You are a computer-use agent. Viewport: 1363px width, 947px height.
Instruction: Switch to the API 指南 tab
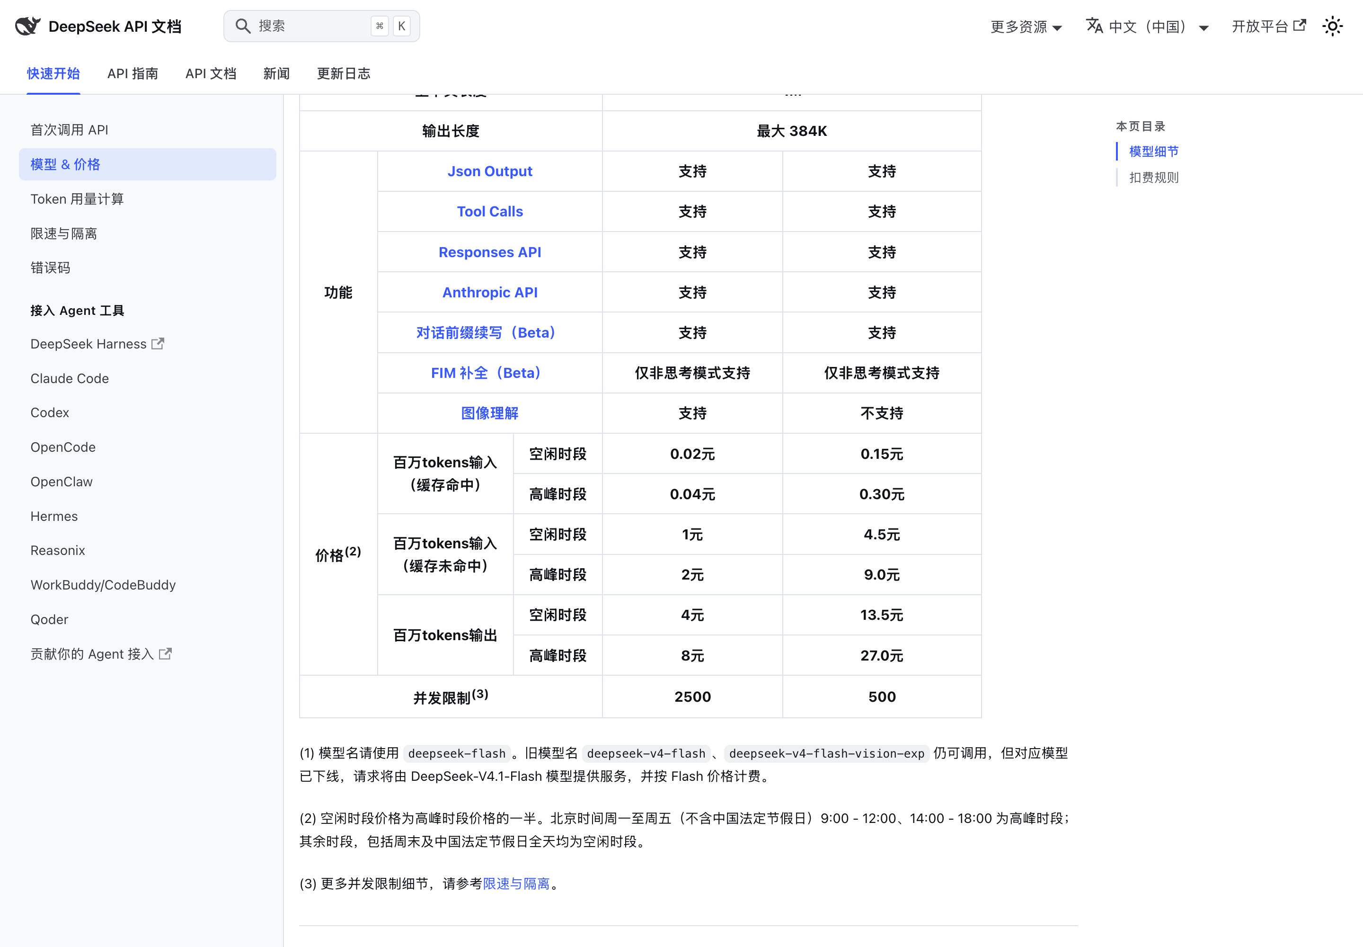click(133, 73)
